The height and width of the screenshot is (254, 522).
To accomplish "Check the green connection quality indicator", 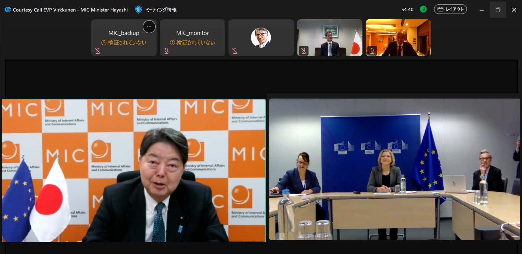I will 423,9.
